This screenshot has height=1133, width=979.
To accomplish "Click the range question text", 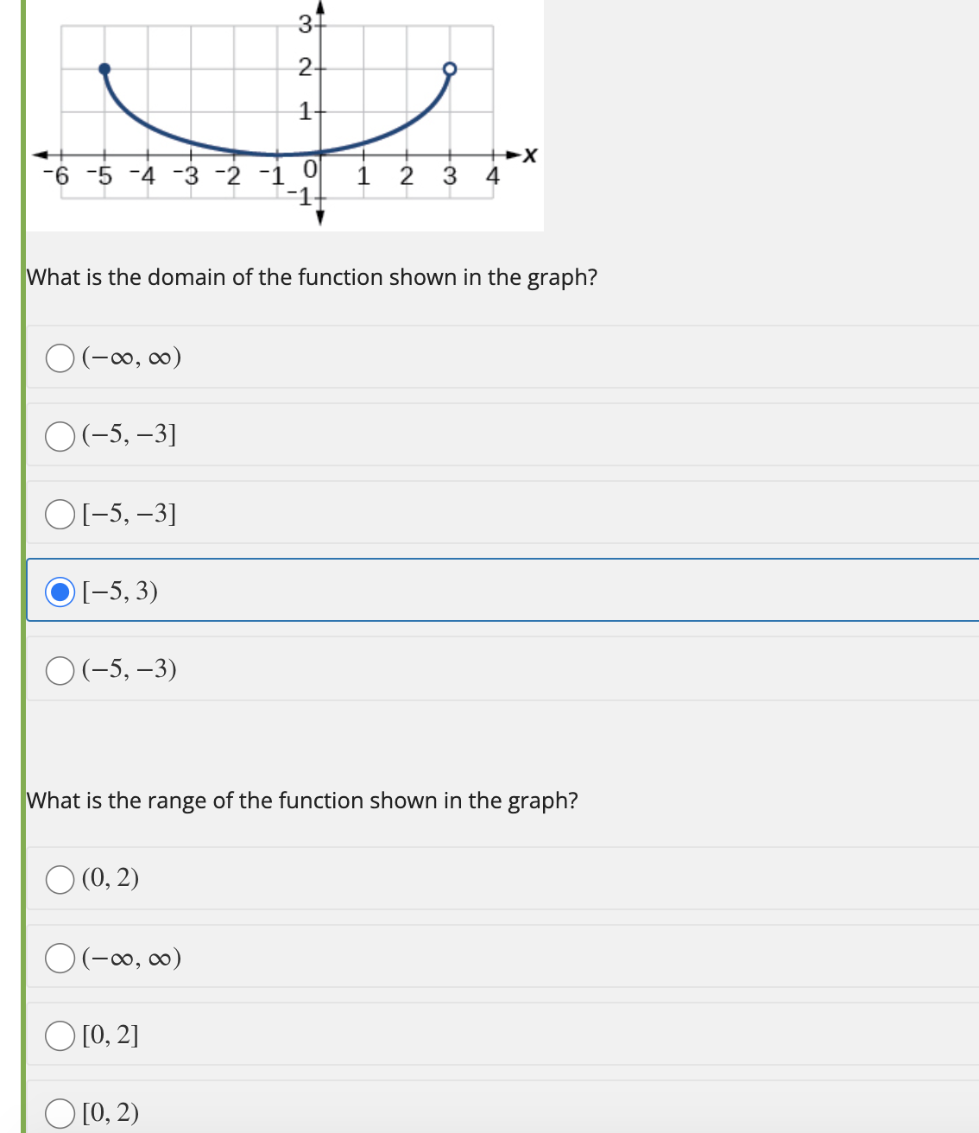I will click(x=302, y=801).
